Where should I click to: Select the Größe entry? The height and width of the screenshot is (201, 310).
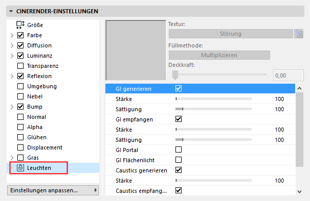(x=35, y=25)
